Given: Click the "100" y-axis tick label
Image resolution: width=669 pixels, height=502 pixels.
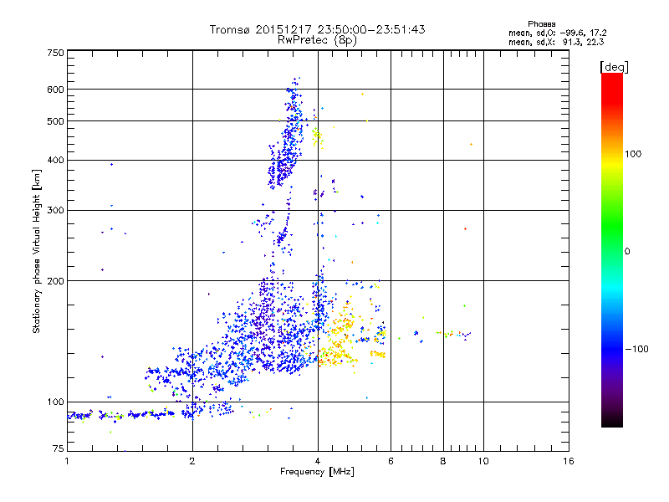Looking at the screenshot, I should [x=55, y=402].
